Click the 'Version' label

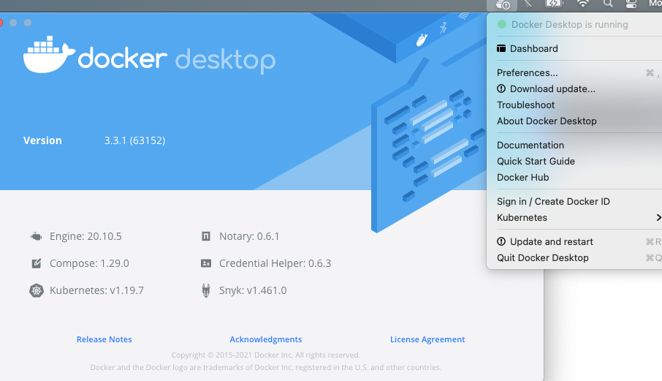[x=42, y=140]
